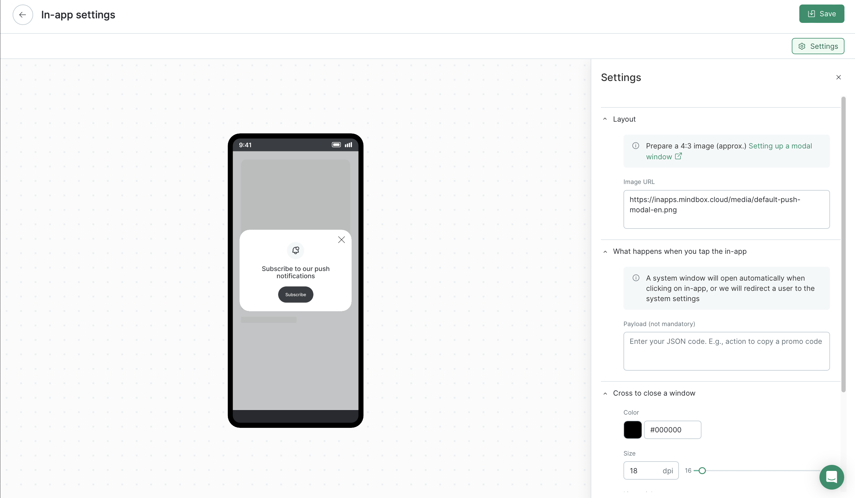The height and width of the screenshot is (498, 855).
Task: Click the dpi unit label next to size
Action: [668, 470]
